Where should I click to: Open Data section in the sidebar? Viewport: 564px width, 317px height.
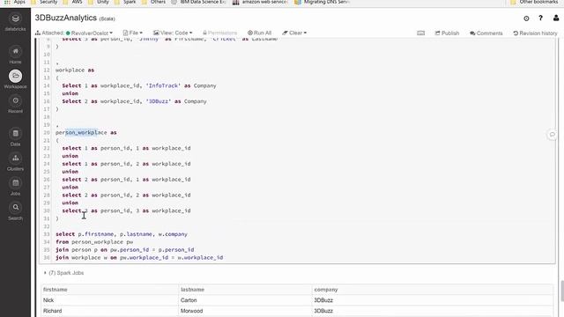tap(15, 137)
